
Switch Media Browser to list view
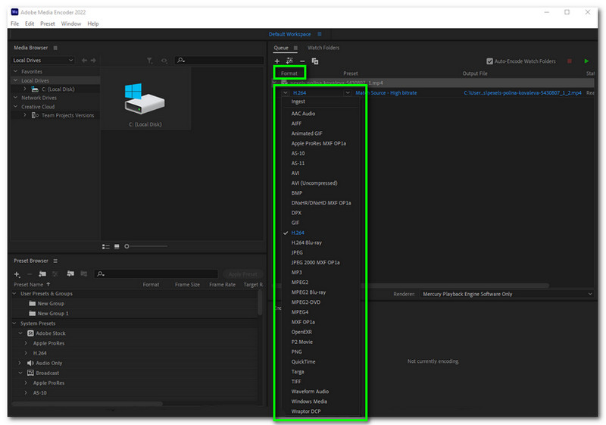(x=105, y=246)
